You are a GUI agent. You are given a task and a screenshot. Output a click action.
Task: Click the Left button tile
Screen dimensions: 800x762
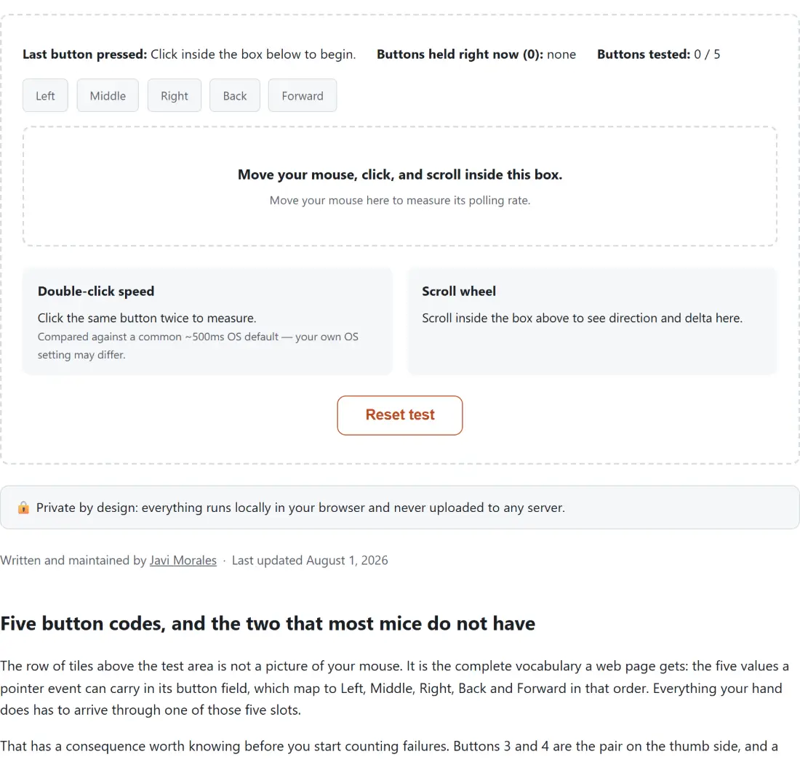pyautogui.click(x=45, y=95)
